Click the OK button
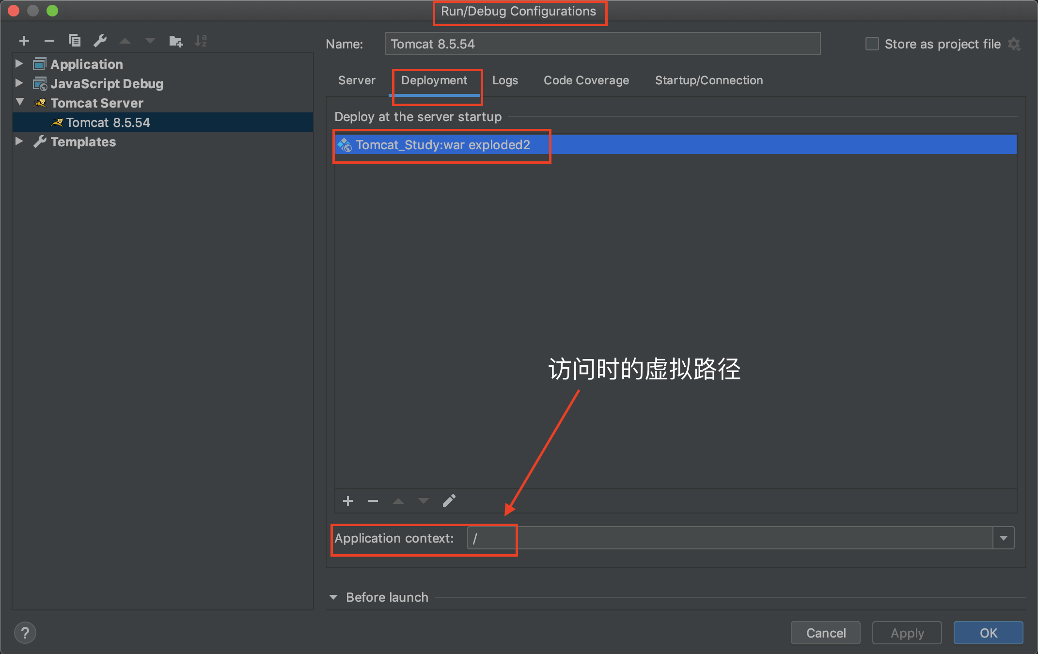Screen dimensions: 1038x654 click(x=988, y=633)
